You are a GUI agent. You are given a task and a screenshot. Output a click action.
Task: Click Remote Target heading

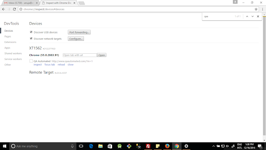pos(41,72)
